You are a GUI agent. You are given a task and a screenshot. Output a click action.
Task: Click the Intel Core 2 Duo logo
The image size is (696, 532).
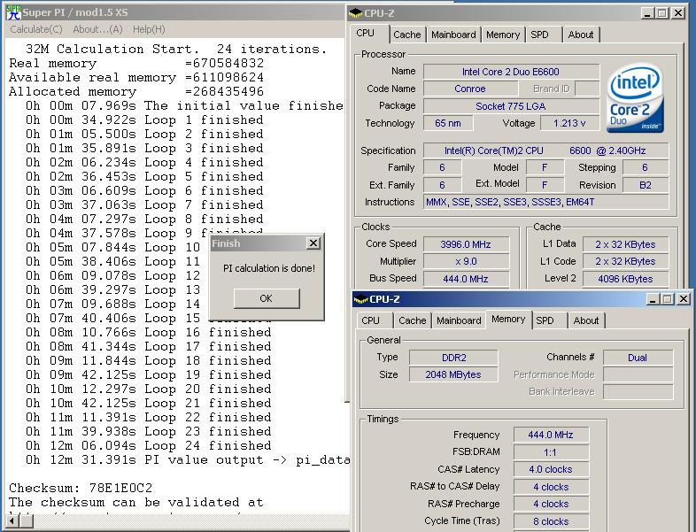tap(635, 97)
